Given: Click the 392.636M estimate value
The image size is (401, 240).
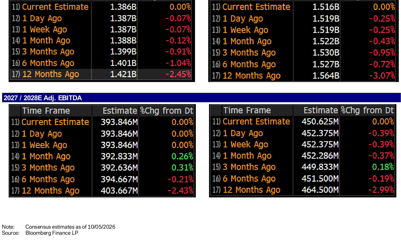Looking at the screenshot, I should click(x=119, y=168).
